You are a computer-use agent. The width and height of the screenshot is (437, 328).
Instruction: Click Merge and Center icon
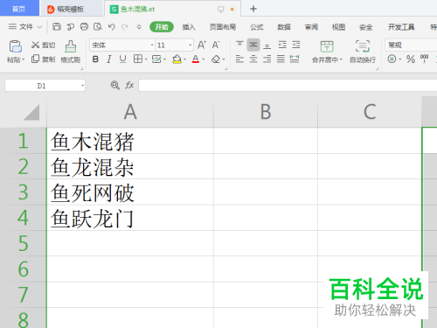pyautogui.click(x=327, y=46)
